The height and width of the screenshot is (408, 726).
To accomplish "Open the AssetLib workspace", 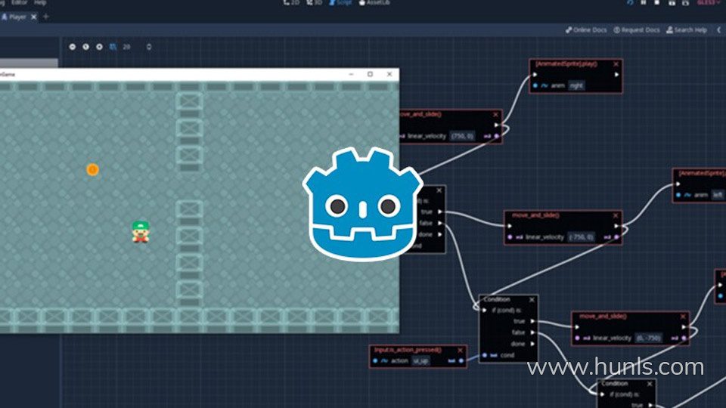I will pyautogui.click(x=374, y=2).
